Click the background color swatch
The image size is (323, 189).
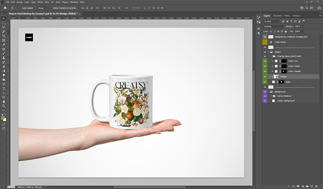[x=5, y=120]
